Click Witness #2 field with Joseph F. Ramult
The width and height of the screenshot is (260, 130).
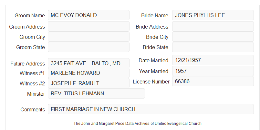pyautogui.click(x=88, y=83)
